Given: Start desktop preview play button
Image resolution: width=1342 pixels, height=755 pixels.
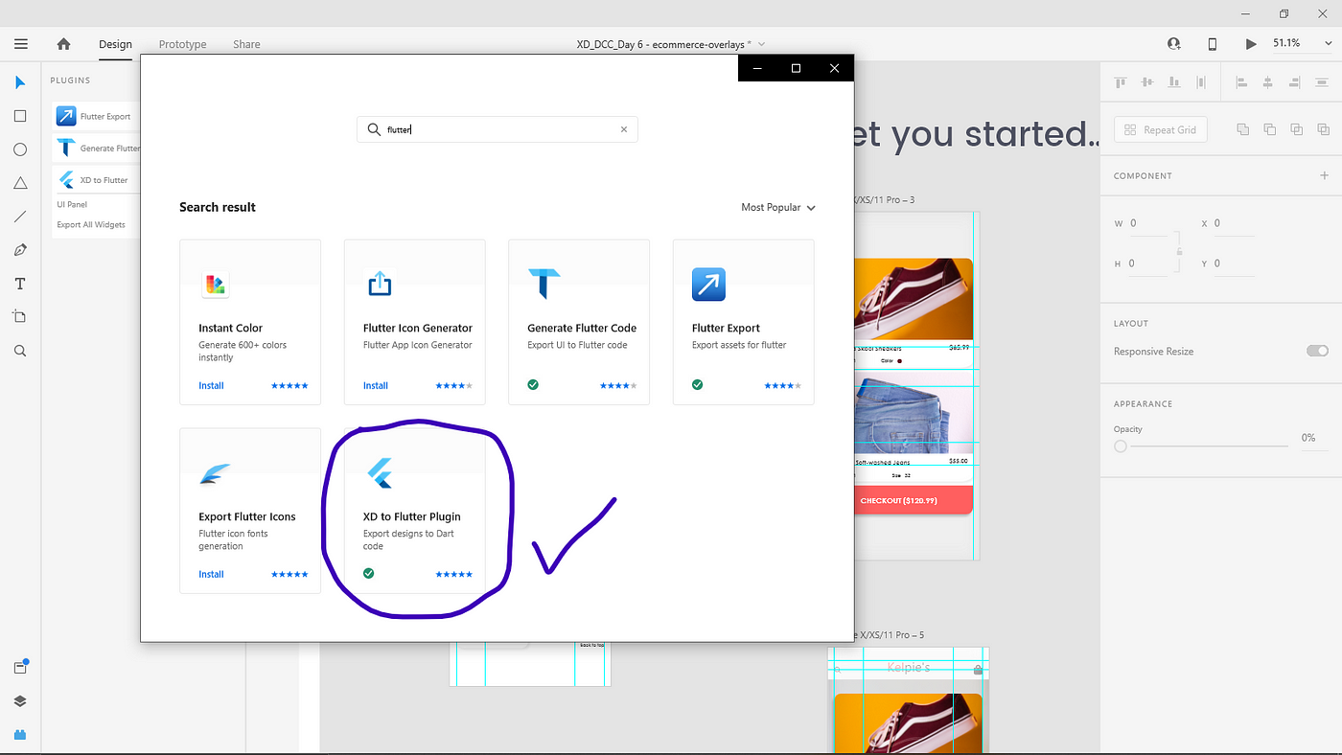Looking at the screenshot, I should pos(1250,44).
